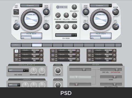132x98 pixels.
Task: Click the UNISON section header
Action: click(27, 79)
